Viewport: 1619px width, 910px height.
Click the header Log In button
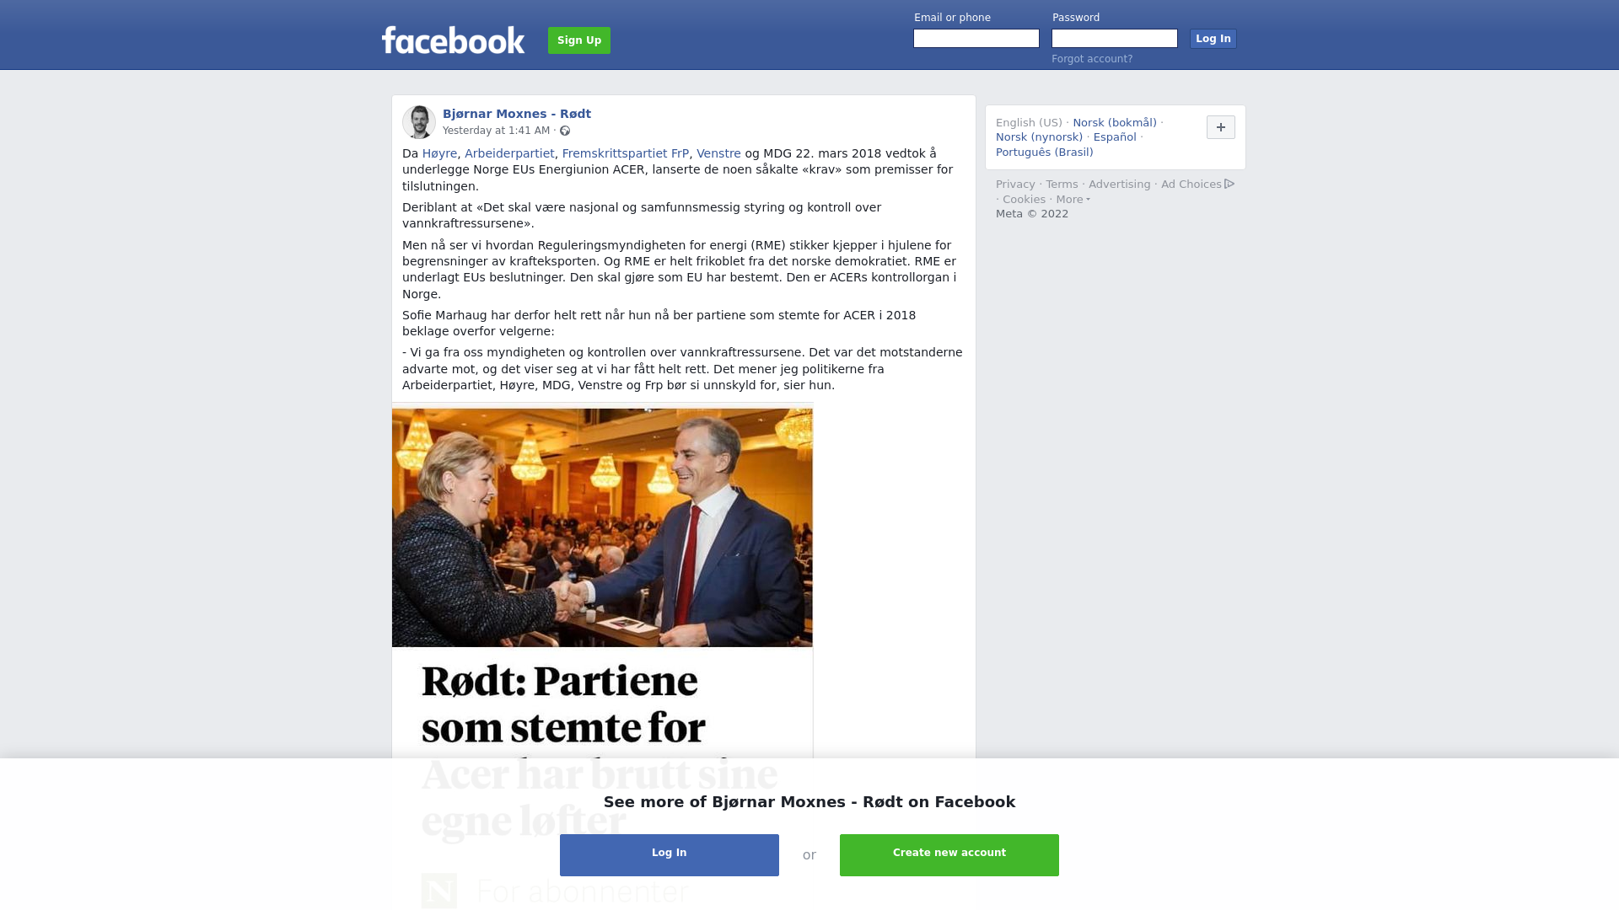(x=1213, y=39)
